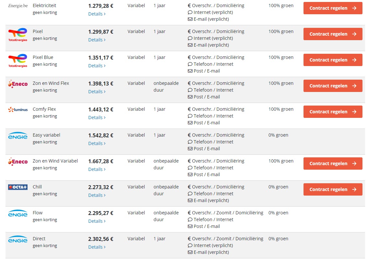The image size is (367, 260).
Task: Expand Details for the Chill tariff
Action: tap(97, 195)
